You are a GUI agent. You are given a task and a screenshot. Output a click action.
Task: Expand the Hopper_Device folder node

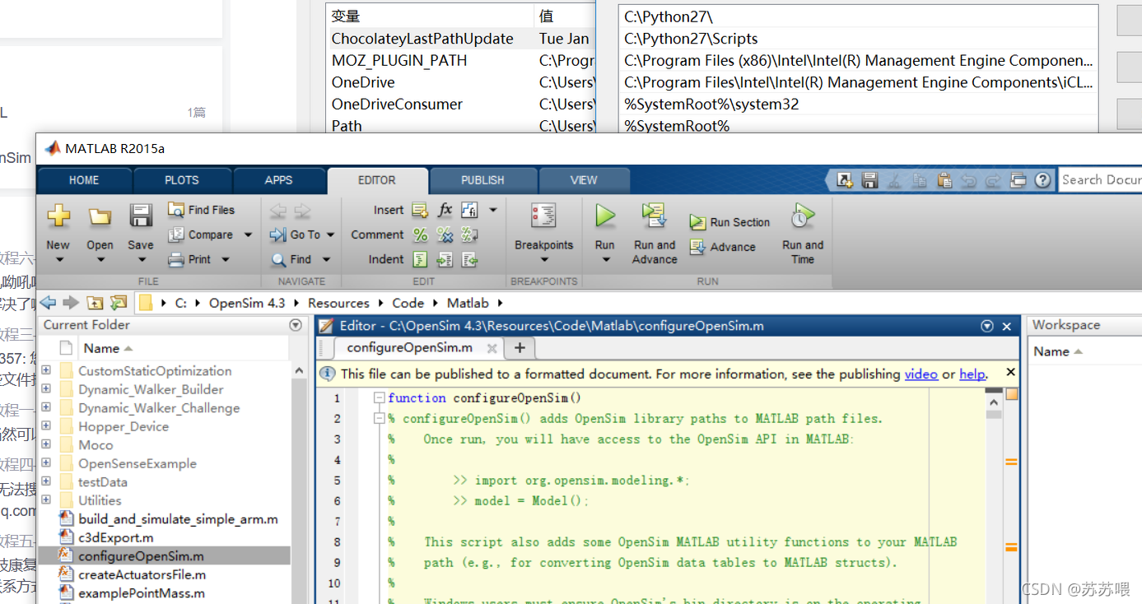point(45,426)
